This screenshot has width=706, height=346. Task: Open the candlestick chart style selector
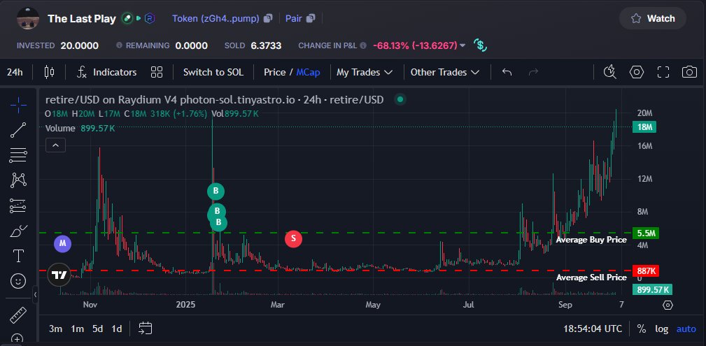click(49, 72)
